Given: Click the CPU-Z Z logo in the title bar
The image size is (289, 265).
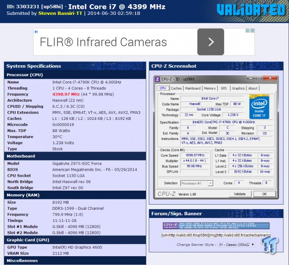Looking at the screenshot, I should [157, 79].
